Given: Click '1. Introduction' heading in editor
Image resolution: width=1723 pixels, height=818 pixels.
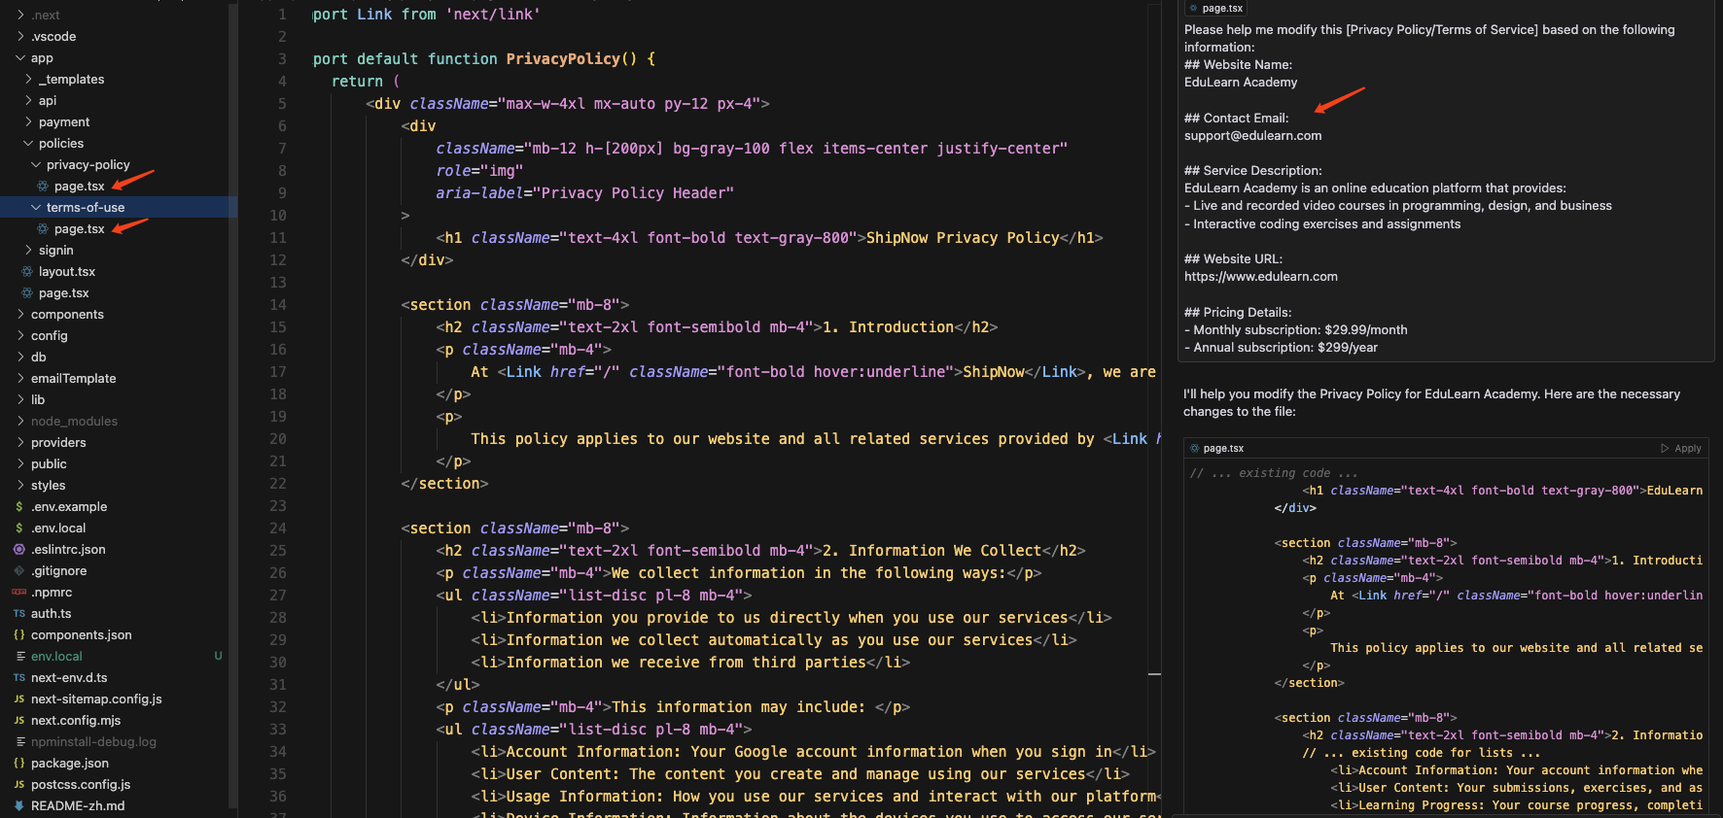Looking at the screenshot, I should click(x=888, y=326).
